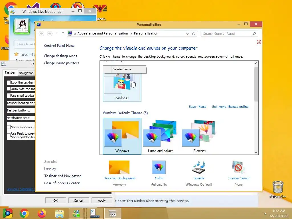Toggle Use small taskbar buttons checkbox
The image size is (292, 219).
(9, 96)
